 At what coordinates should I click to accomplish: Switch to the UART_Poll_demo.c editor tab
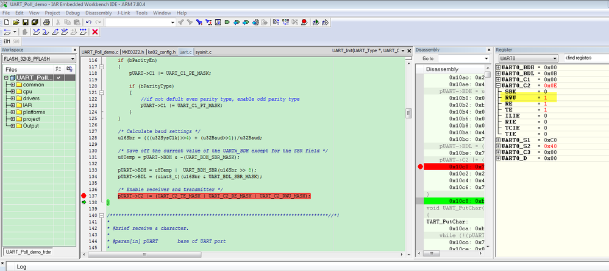click(x=100, y=52)
